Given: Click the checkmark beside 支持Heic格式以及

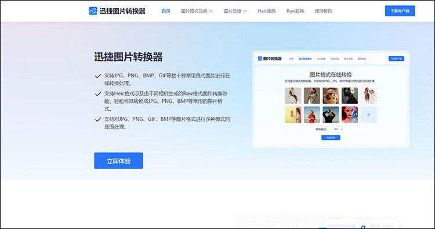Looking at the screenshot, I should (x=98, y=94).
